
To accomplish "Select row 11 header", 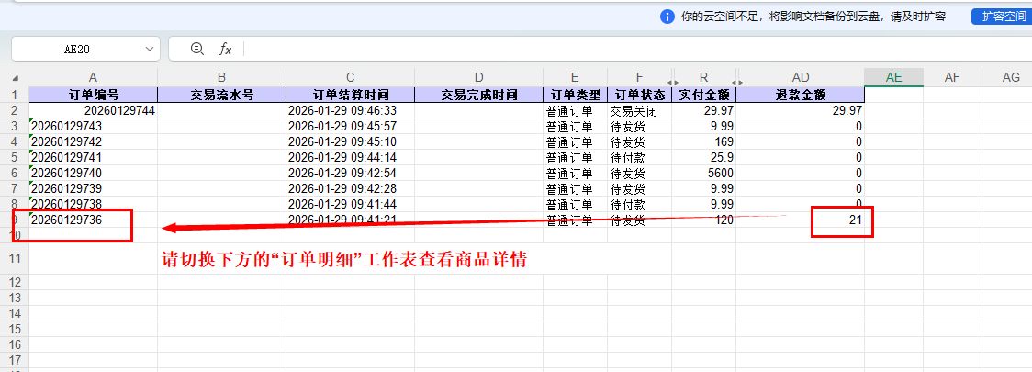I will coord(15,259).
